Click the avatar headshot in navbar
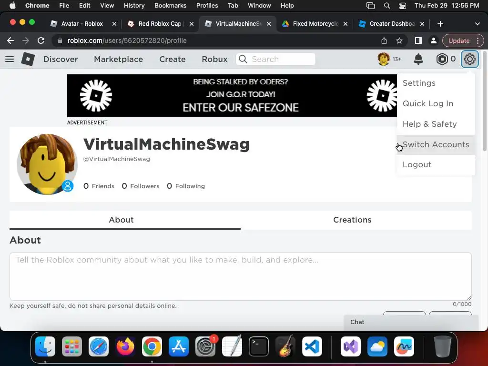 coord(384,59)
